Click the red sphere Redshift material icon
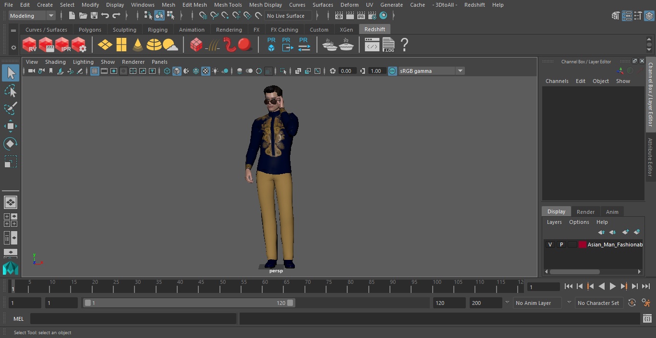Viewport: 656px width, 338px height. click(245, 45)
